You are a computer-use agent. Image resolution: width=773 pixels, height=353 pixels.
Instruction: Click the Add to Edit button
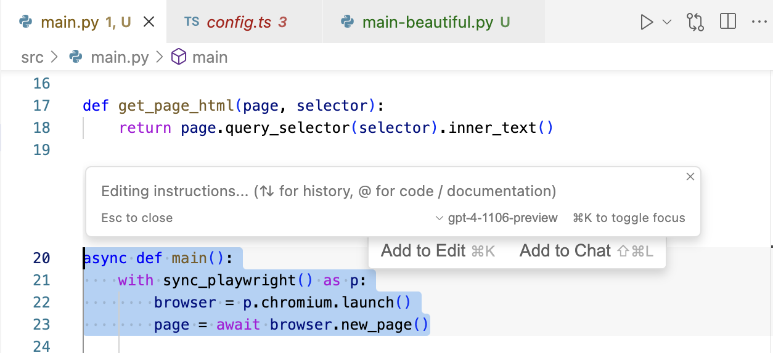tap(438, 251)
